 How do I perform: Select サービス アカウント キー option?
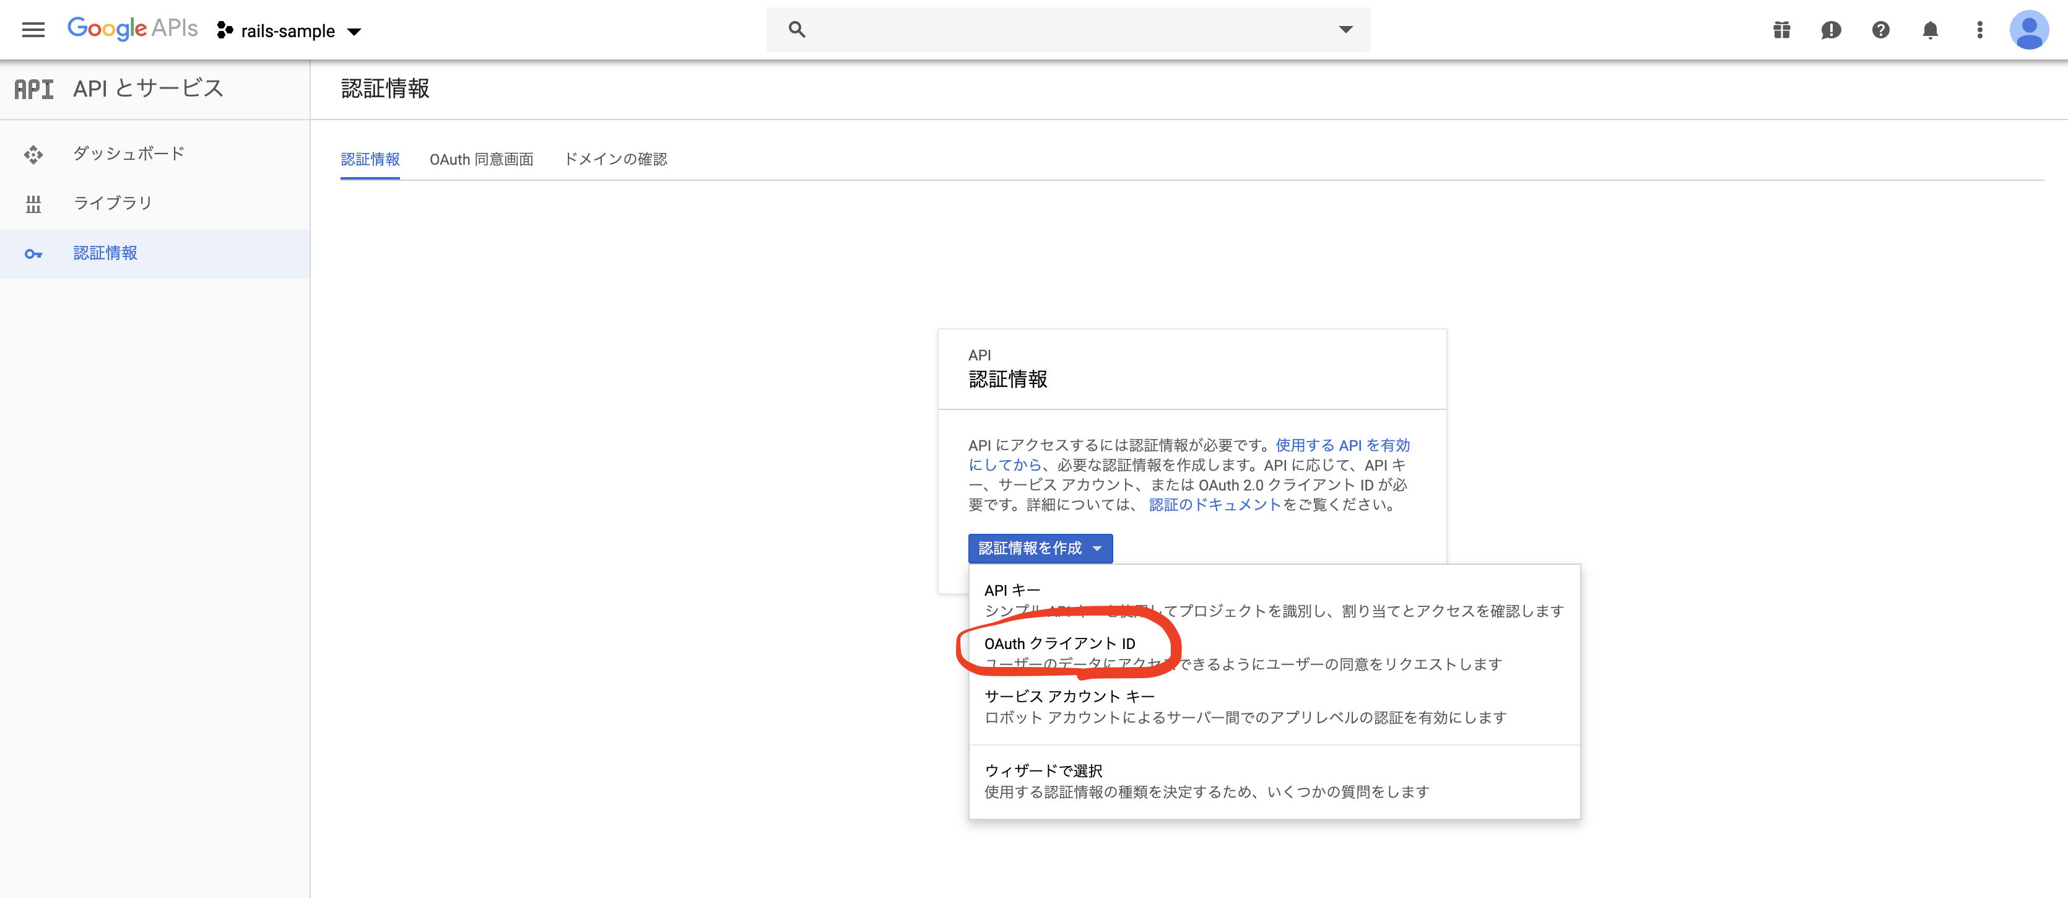click(1069, 696)
